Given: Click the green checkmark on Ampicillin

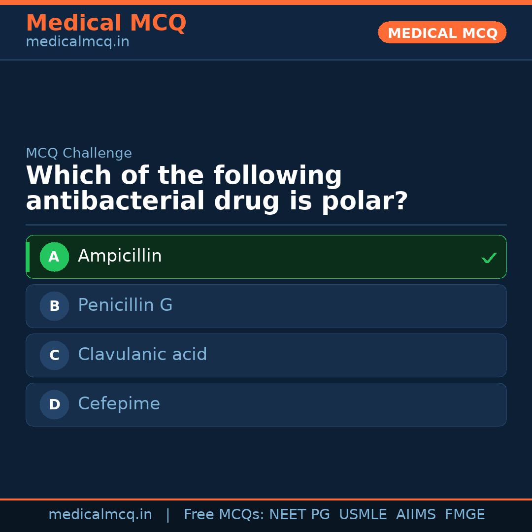Looking at the screenshot, I should (x=489, y=258).
